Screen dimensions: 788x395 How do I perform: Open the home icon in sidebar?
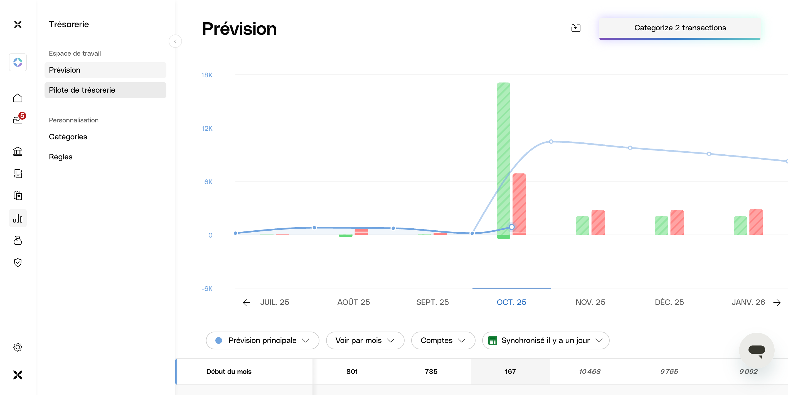(18, 98)
